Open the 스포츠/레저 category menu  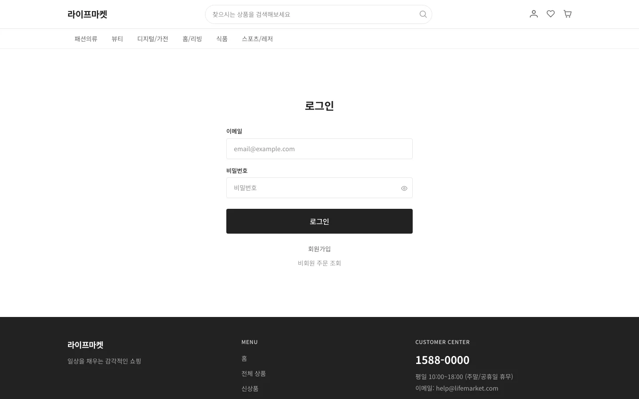257,39
